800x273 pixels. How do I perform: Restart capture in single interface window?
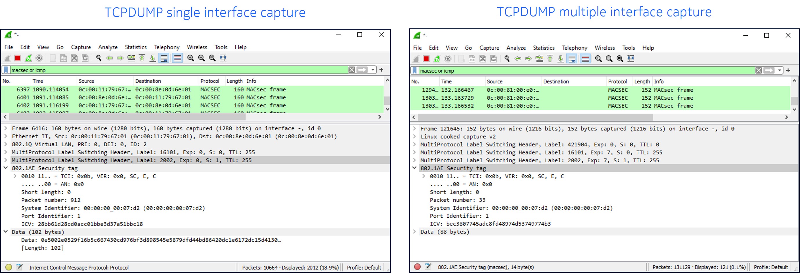(28, 58)
